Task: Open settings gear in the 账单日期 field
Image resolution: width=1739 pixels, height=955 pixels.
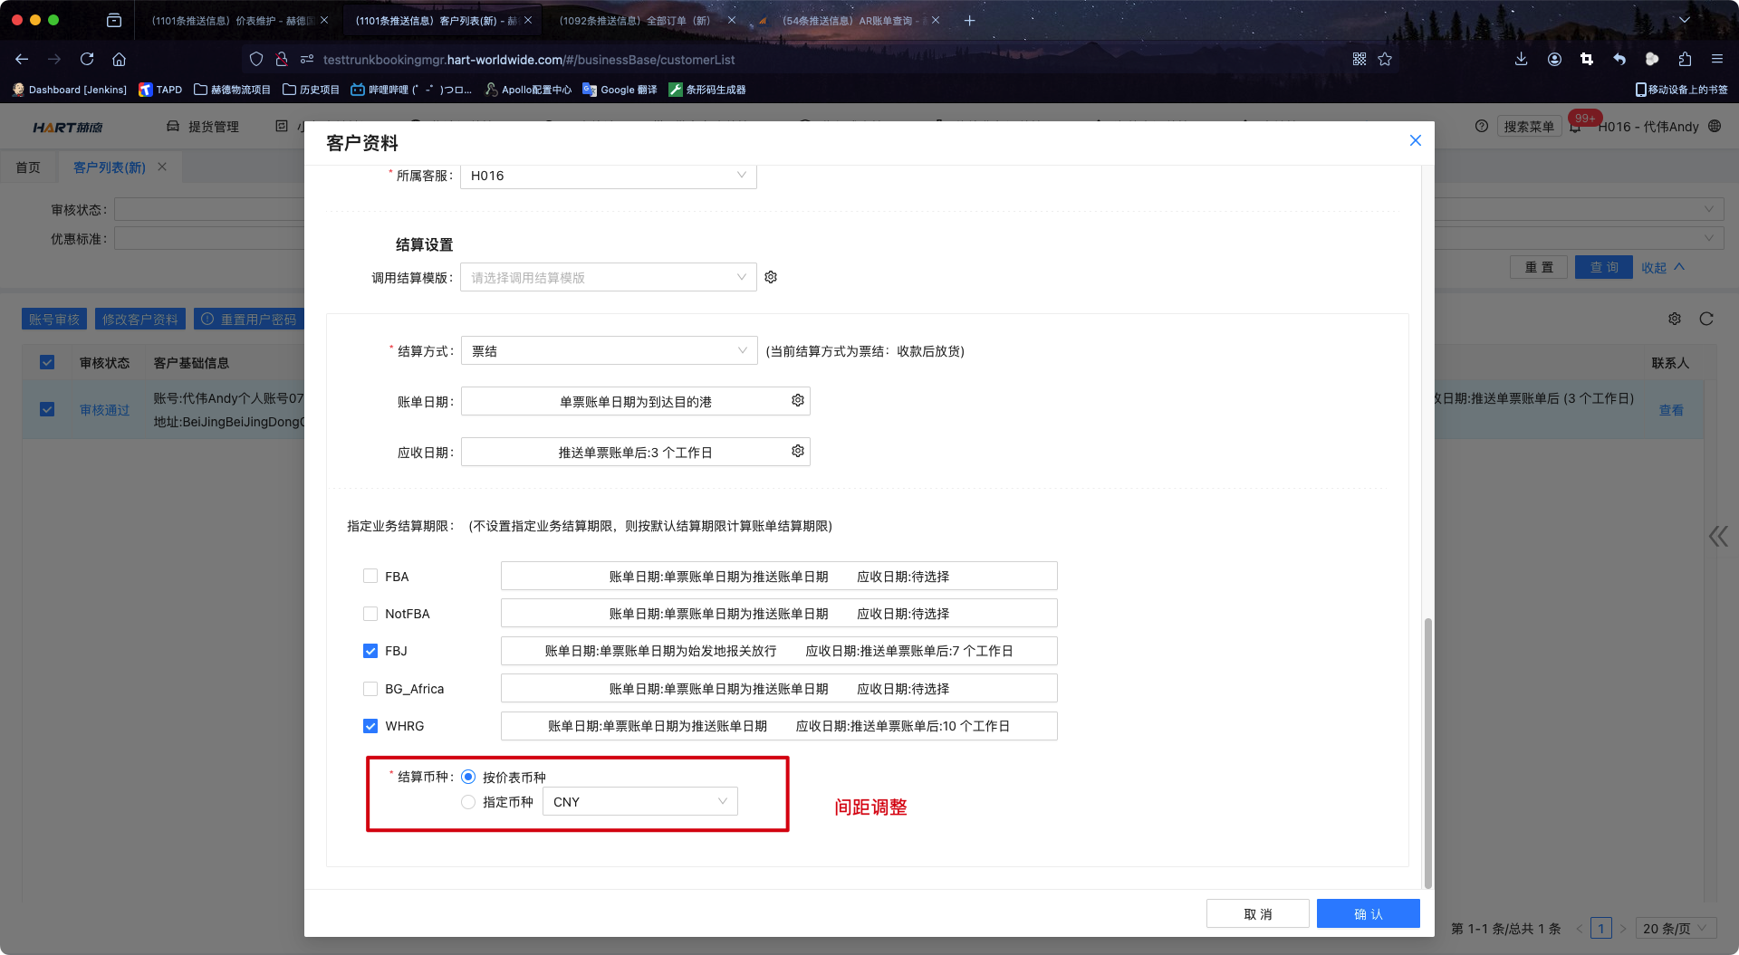Action: 797,400
